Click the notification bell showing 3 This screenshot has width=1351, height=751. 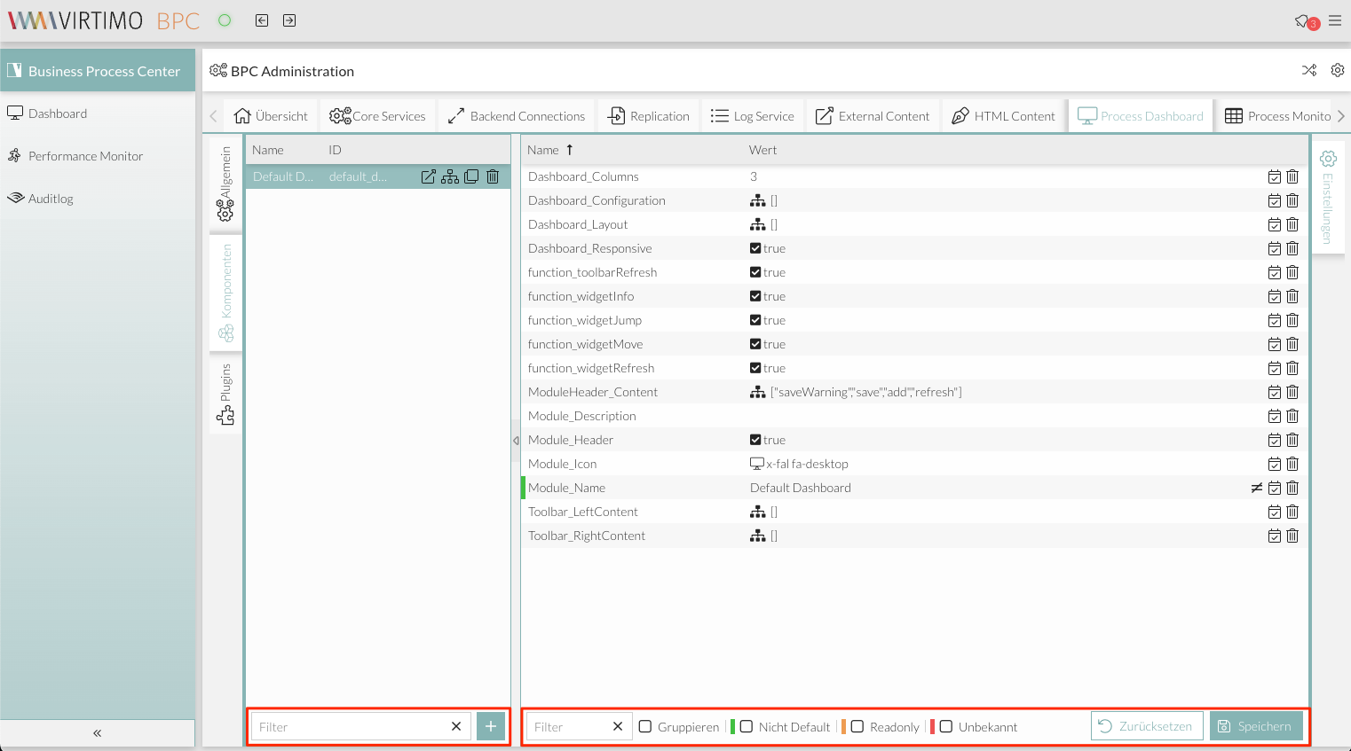click(1301, 20)
